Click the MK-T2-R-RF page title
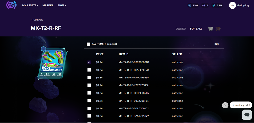 tap(46, 28)
